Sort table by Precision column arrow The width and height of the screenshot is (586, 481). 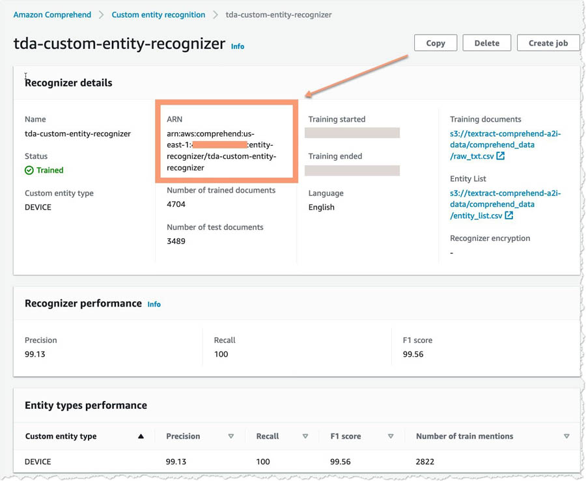(231, 436)
